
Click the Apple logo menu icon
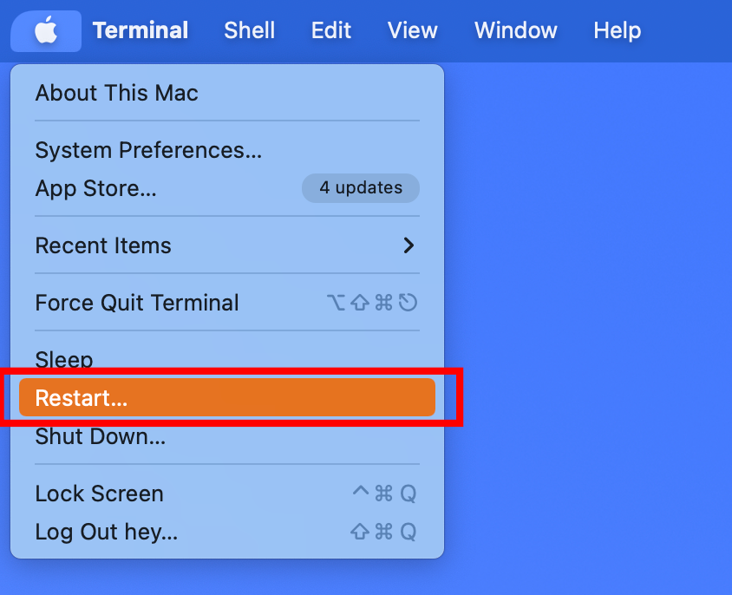pos(46,31)
